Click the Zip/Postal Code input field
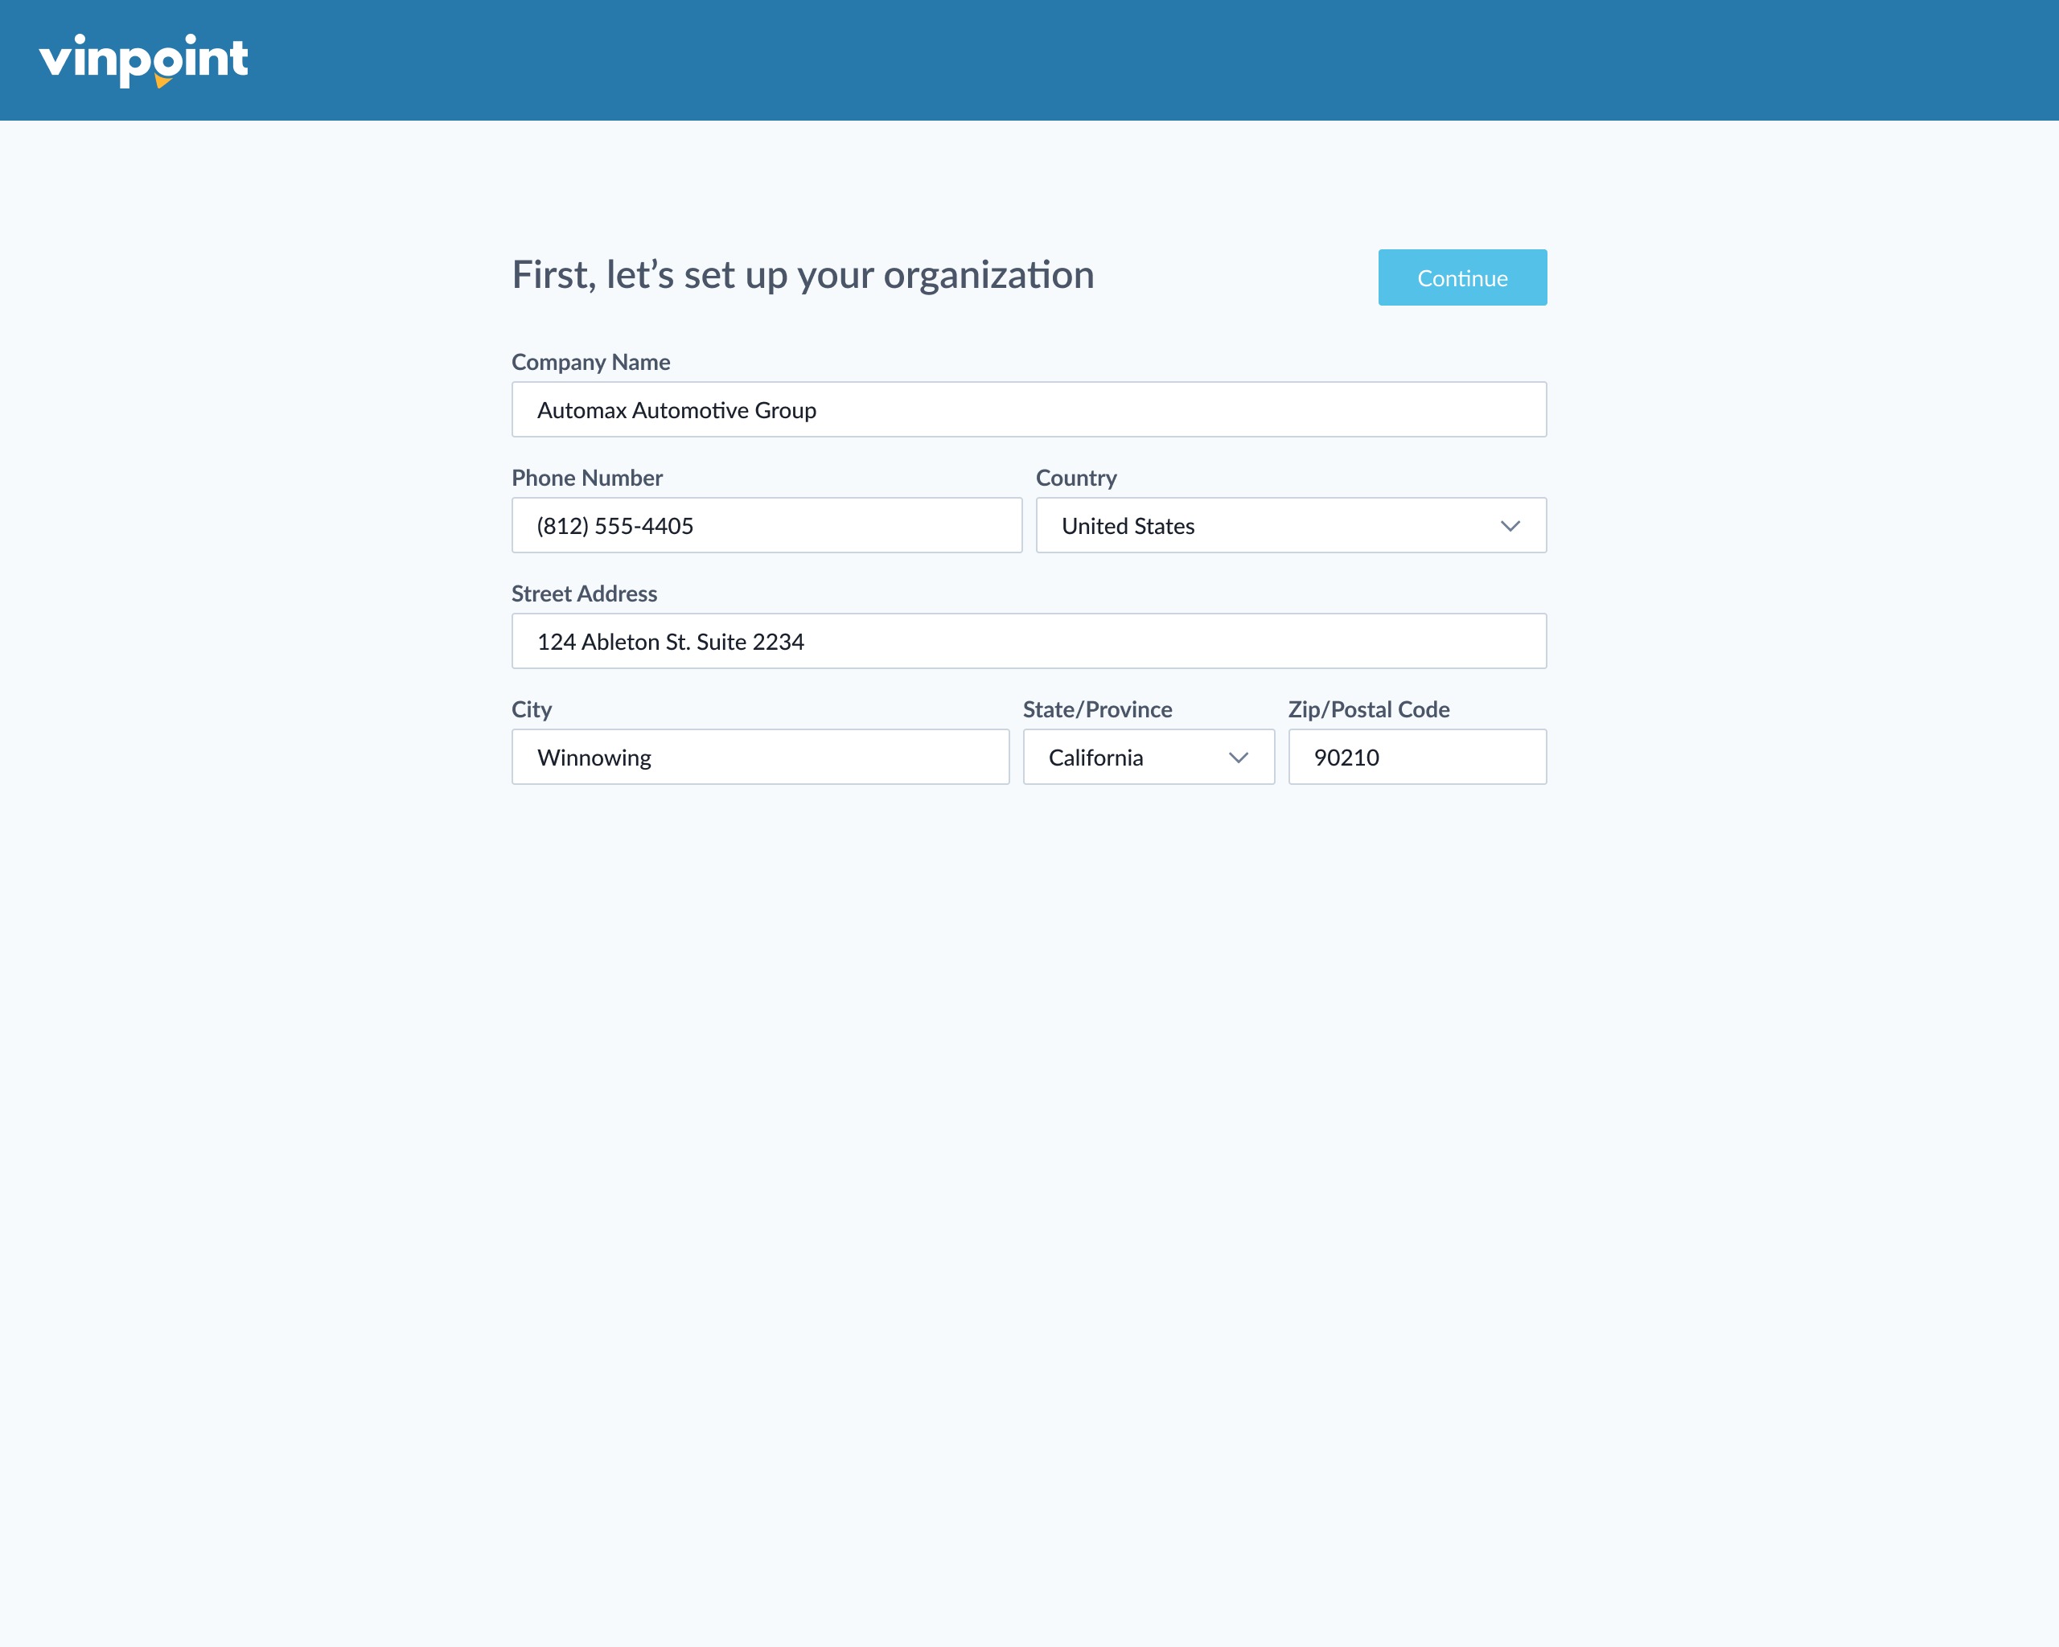 (1416, 757)
